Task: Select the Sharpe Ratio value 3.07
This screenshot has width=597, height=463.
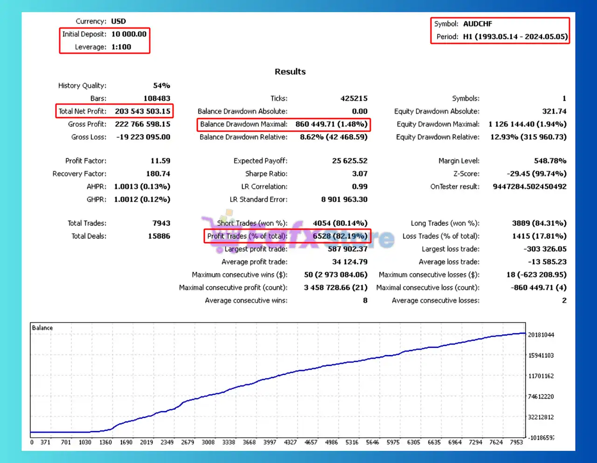Action: 360,174
